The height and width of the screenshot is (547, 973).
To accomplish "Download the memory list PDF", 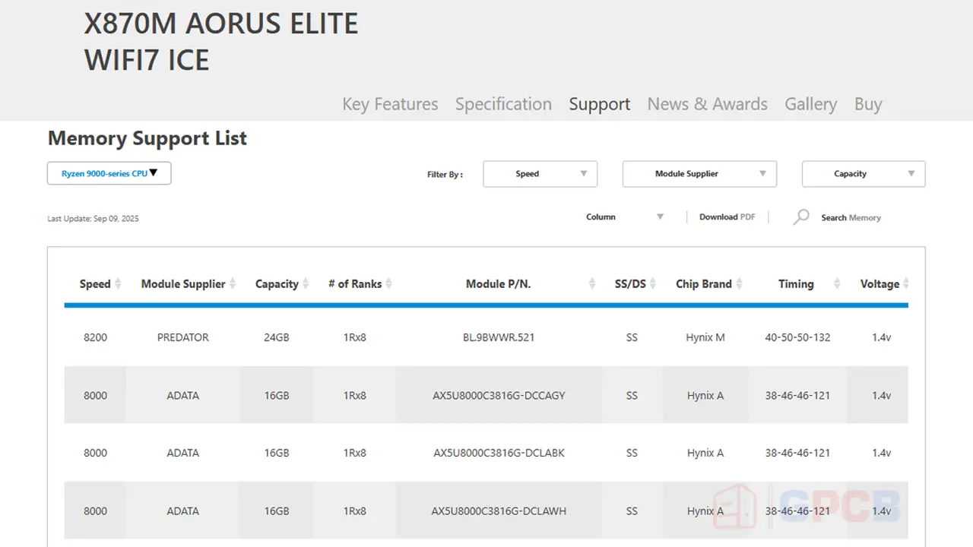I will point(727,217).
